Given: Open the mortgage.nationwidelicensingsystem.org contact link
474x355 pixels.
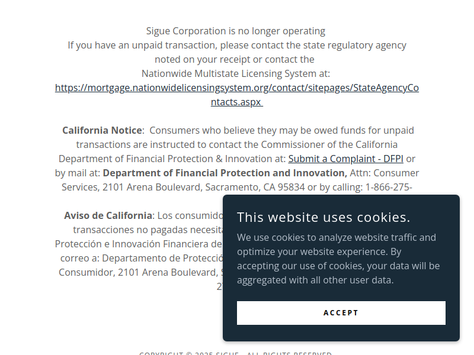Looking at the screenshot, I should (x=236, y=88).
